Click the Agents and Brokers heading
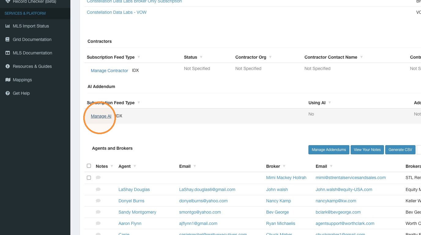Screen dimensions: 421x235 tap(112, 148)
